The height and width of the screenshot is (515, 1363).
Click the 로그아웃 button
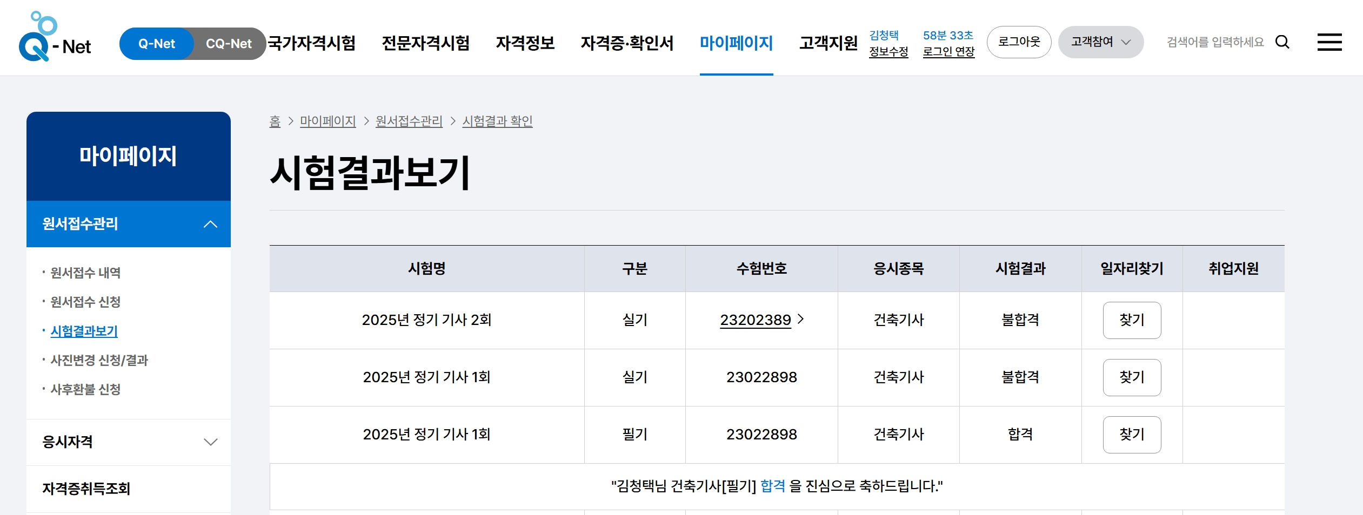[1019, 42]
